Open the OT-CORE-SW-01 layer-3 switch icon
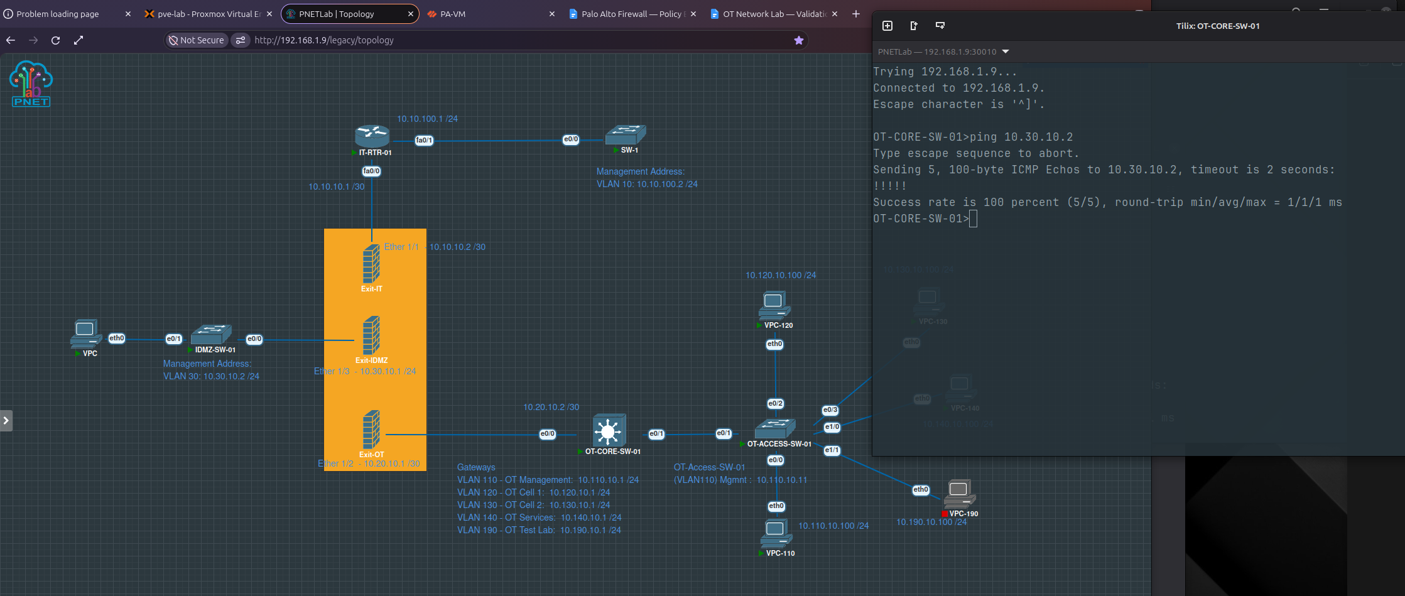 coord(609,430)
